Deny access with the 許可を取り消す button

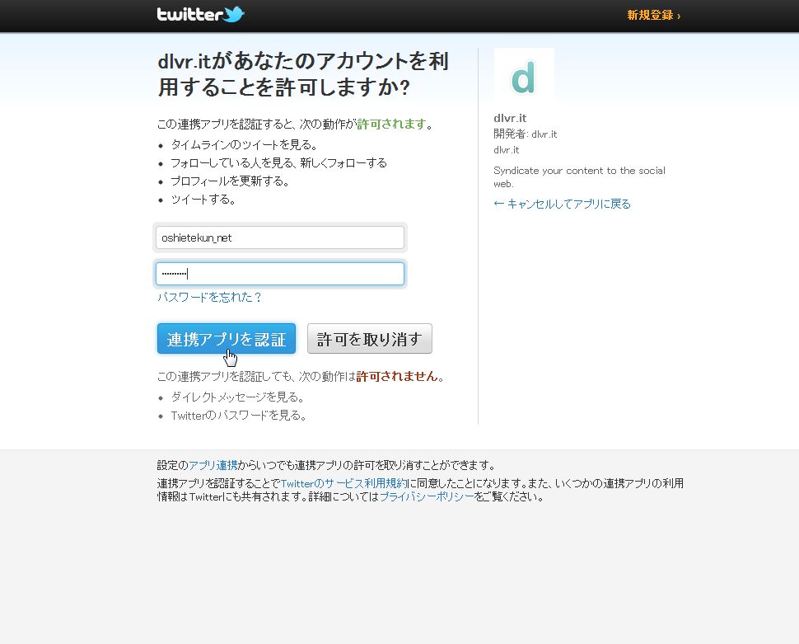(x=370, y=338)
